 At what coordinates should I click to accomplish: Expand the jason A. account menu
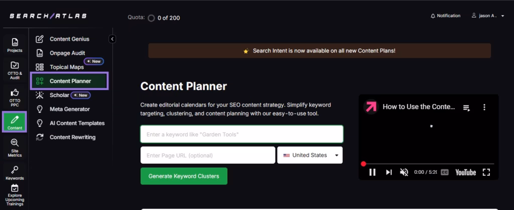(488, 16)
